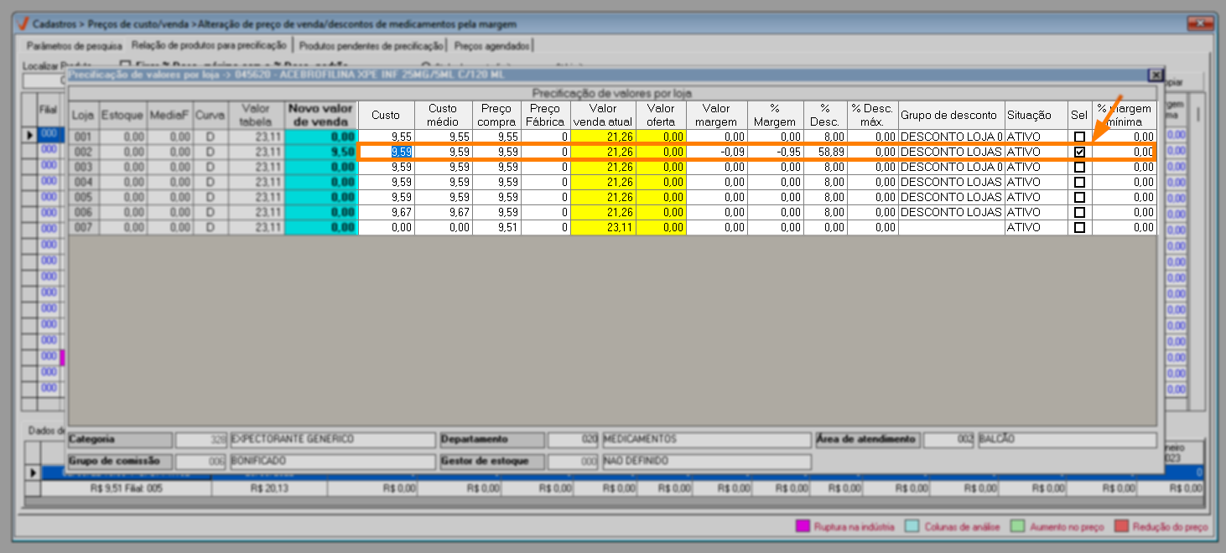Click the Categoria code field showing 328

(201, 440)
